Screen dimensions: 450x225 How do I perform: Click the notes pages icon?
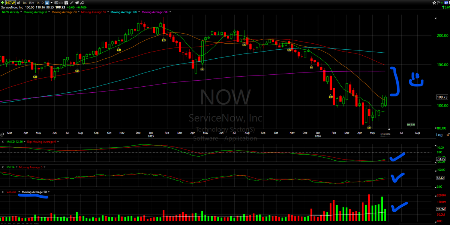pyautogui.click(x=77, y=3)
